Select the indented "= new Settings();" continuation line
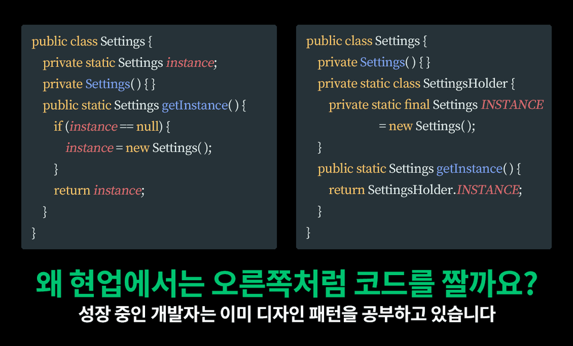 click(x=427, y=126)
